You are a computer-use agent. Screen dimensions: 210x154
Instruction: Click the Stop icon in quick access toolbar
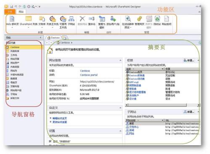pyautogui.click(x=29, y=7)
